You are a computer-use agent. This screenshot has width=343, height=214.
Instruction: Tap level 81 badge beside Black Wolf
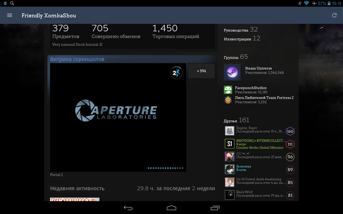coord(290,196)
